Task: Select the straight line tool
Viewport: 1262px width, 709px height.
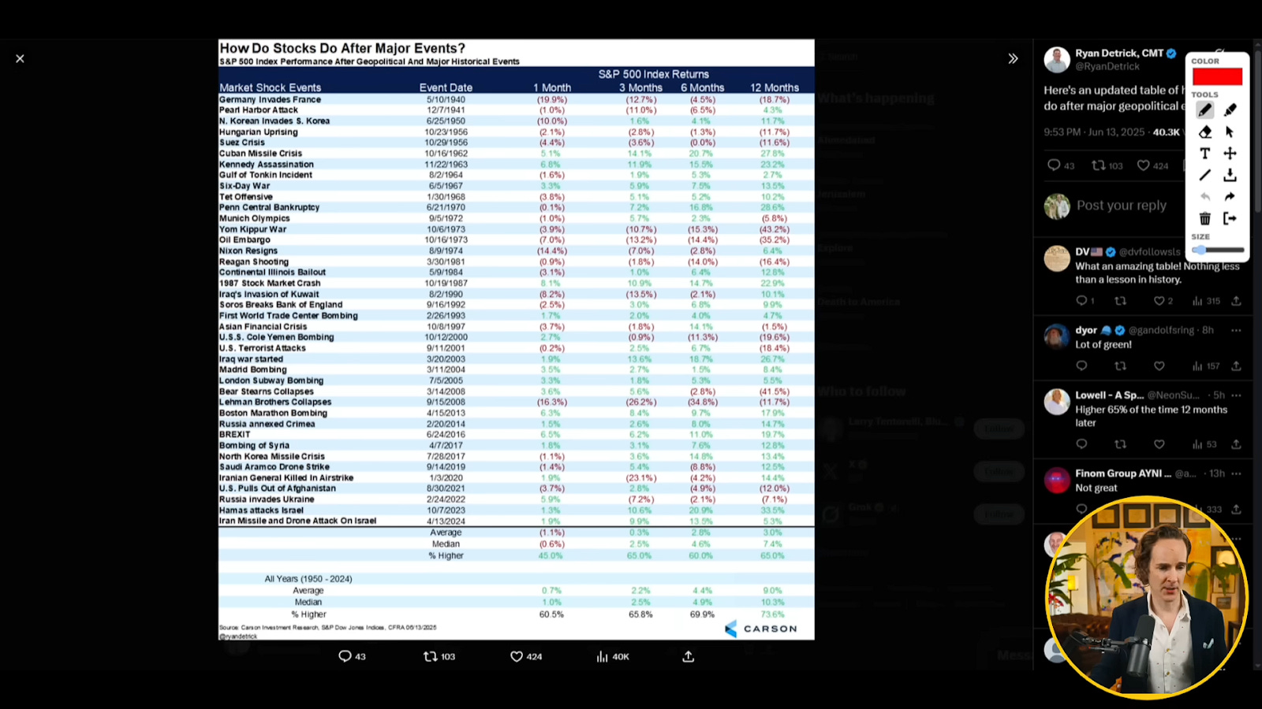Action: (x=1204, y=175)
